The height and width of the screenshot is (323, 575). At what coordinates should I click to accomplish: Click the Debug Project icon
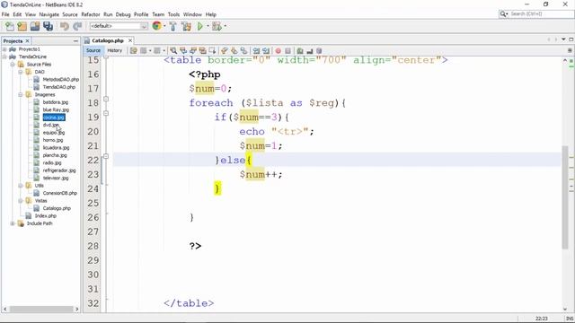217,26
